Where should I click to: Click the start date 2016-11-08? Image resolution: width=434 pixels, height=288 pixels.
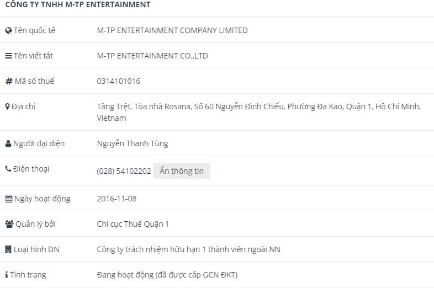pos(117,199)
